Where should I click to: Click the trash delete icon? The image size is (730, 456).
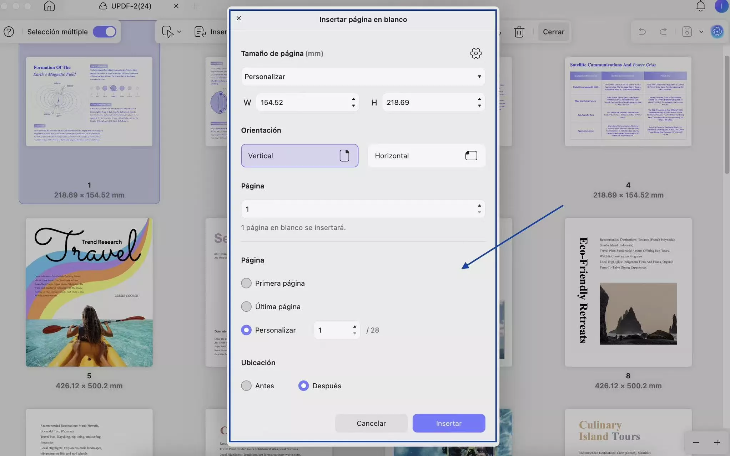[x=519, y=32]
